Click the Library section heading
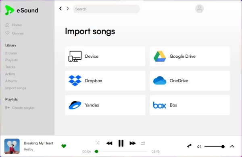This screenshot has height=157, width=242. pyautogui.click(x=10, y=45)
